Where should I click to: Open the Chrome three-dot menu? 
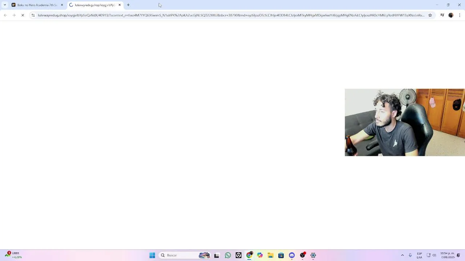click(x=460, y=15)
